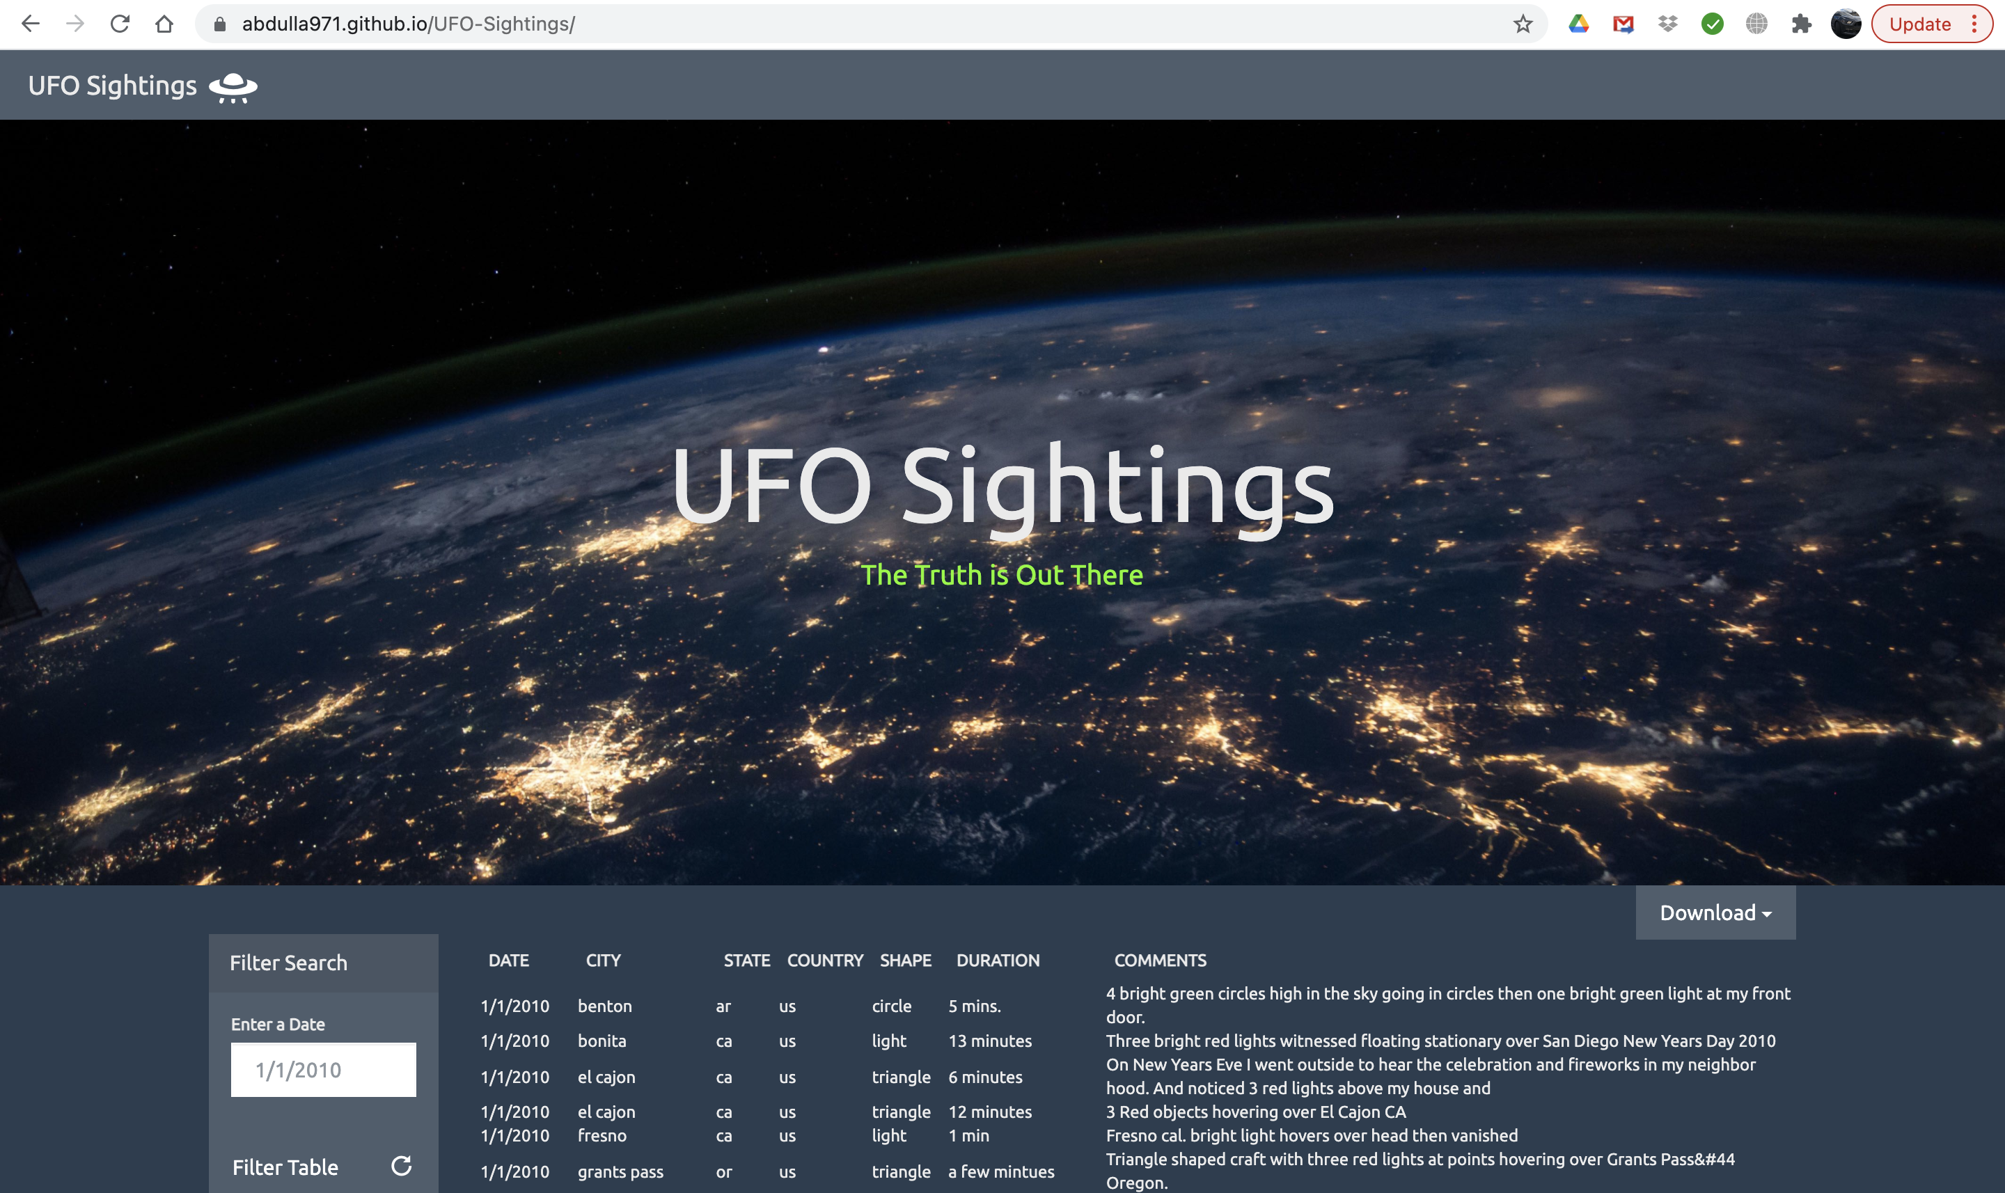Bookmark this page with star icon
Viewport: 2005px width, 1193px height.
[1523, 24]
